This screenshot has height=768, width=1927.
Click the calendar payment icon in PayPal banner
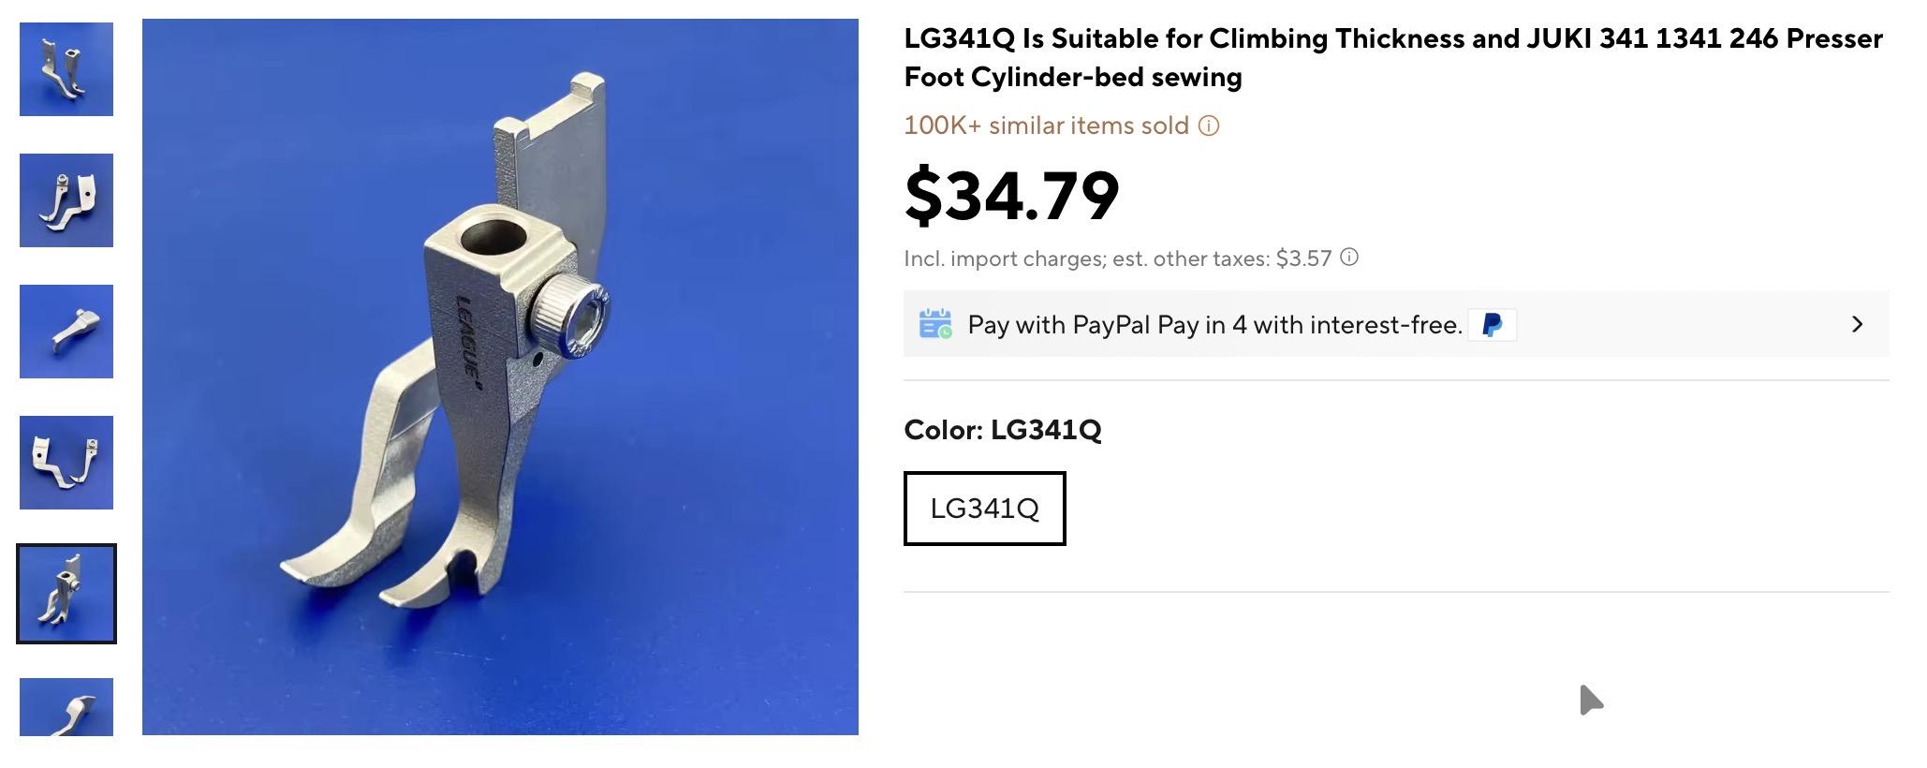pos(934,324)
